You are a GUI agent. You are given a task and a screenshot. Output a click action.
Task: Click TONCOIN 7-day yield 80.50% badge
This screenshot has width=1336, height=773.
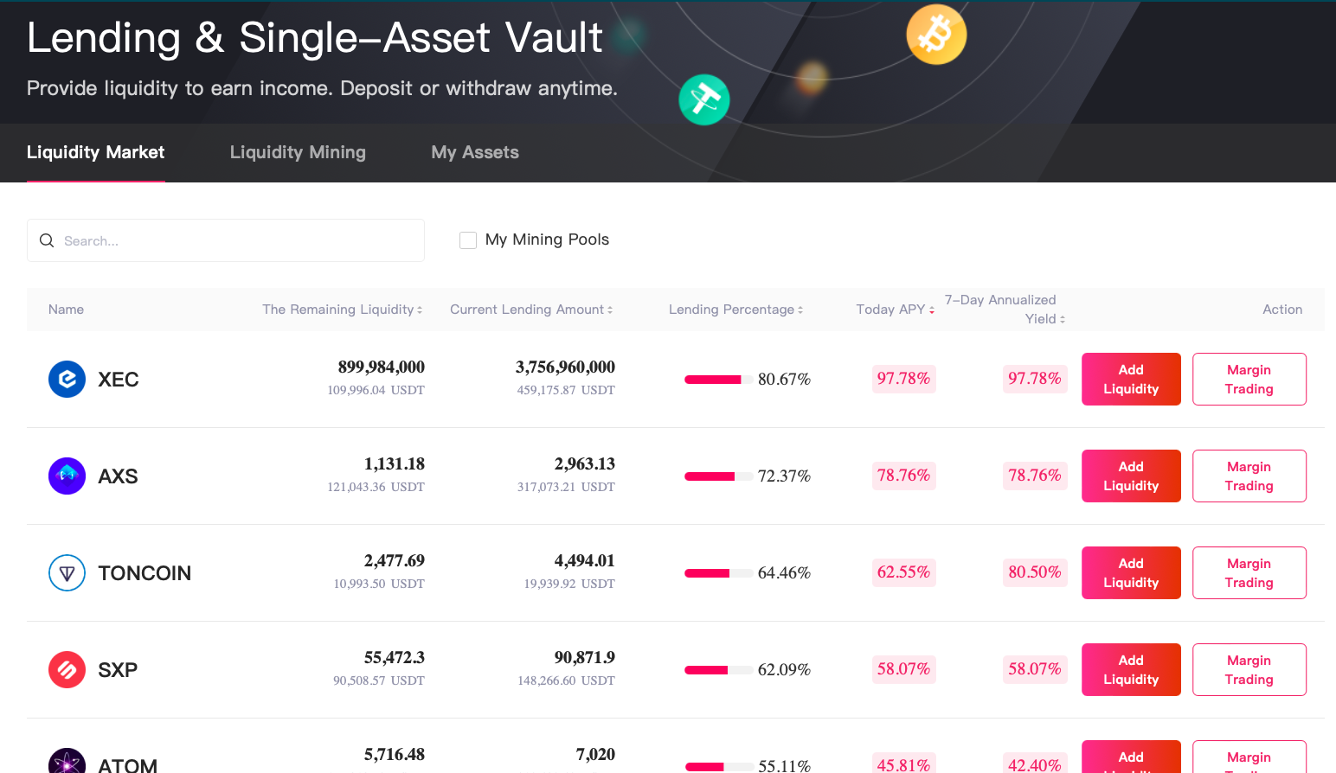click(1035, 572)
